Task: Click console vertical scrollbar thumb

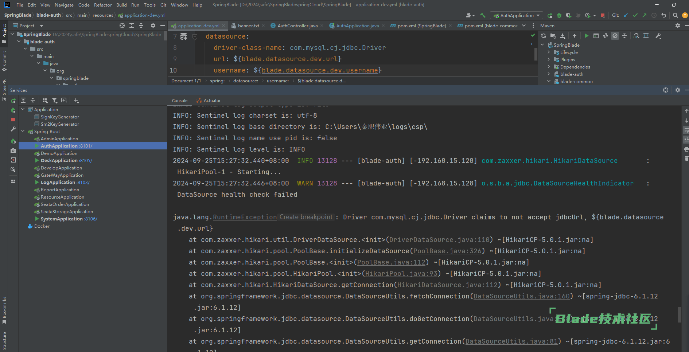Action: pos(680,314)
